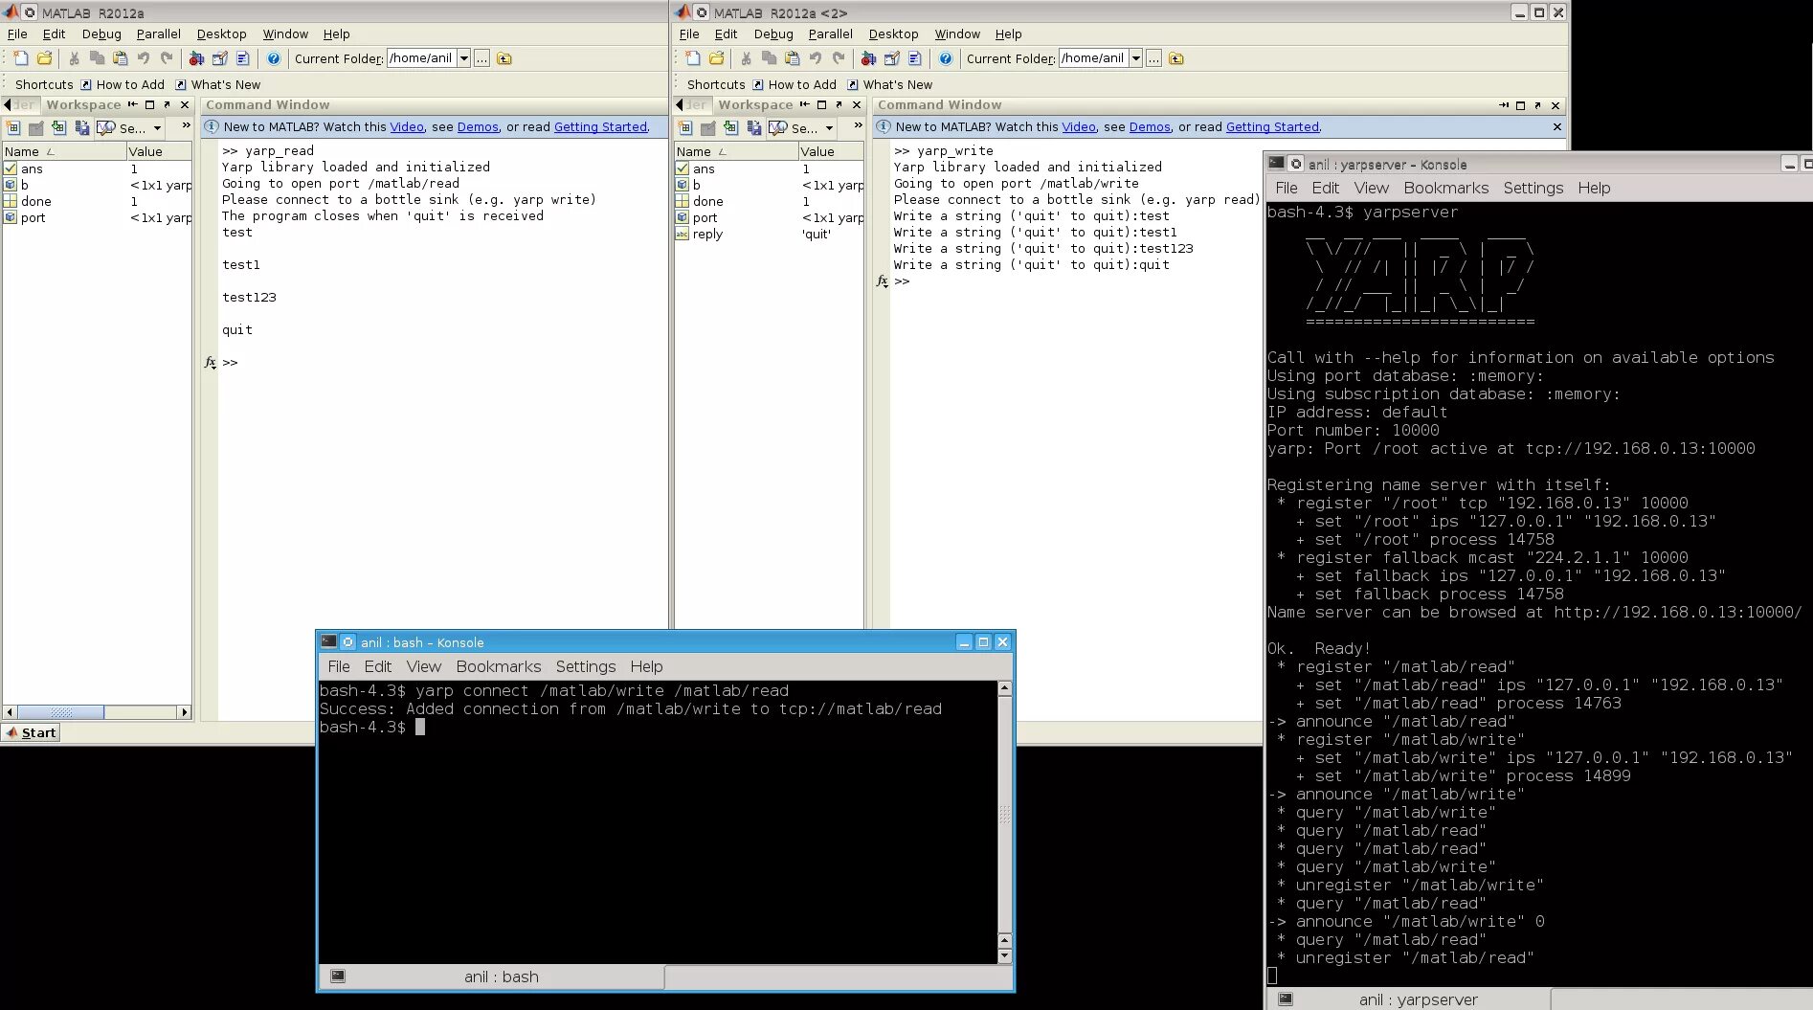
Task: Click New Script icon in MATLAB <2> window
Action: 693,58
